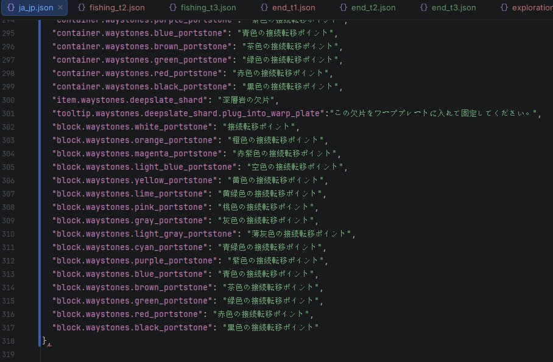Click line number 319 in the gutter

point(8,355)
